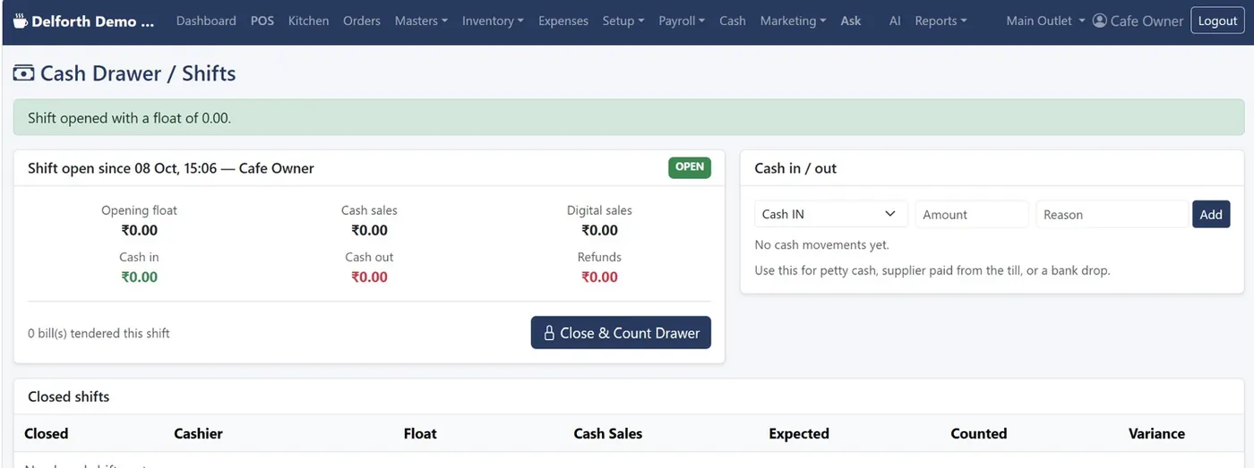Open the POS screen
This screenshot has height=468, width=1254.
point(262,21)
